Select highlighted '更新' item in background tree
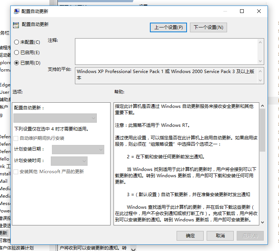This screenshot has width=279, height=251. (4, 233)
